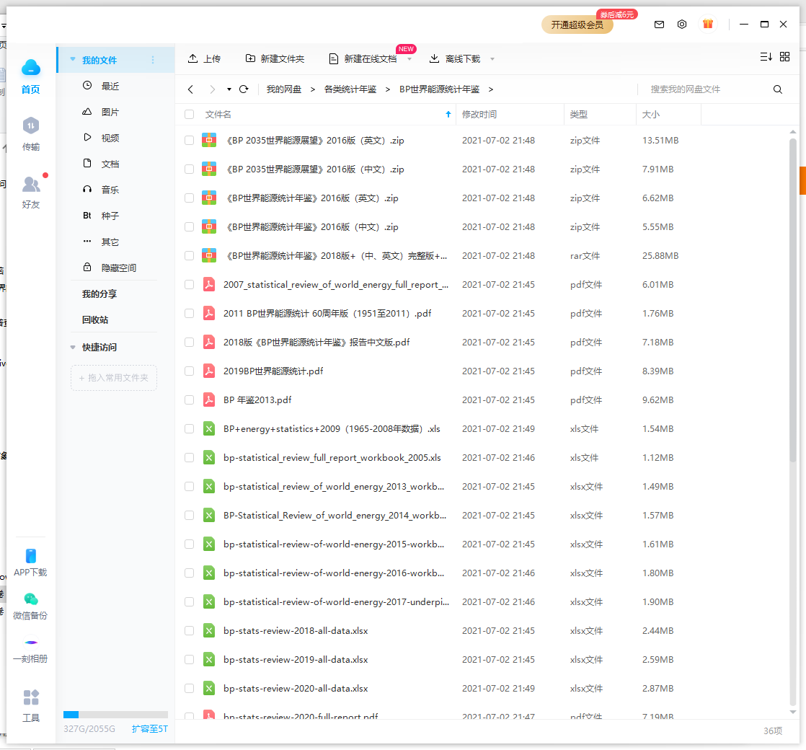Check the box for 2007_statistical_review_of_world_energy_full_report

point(189,284)
